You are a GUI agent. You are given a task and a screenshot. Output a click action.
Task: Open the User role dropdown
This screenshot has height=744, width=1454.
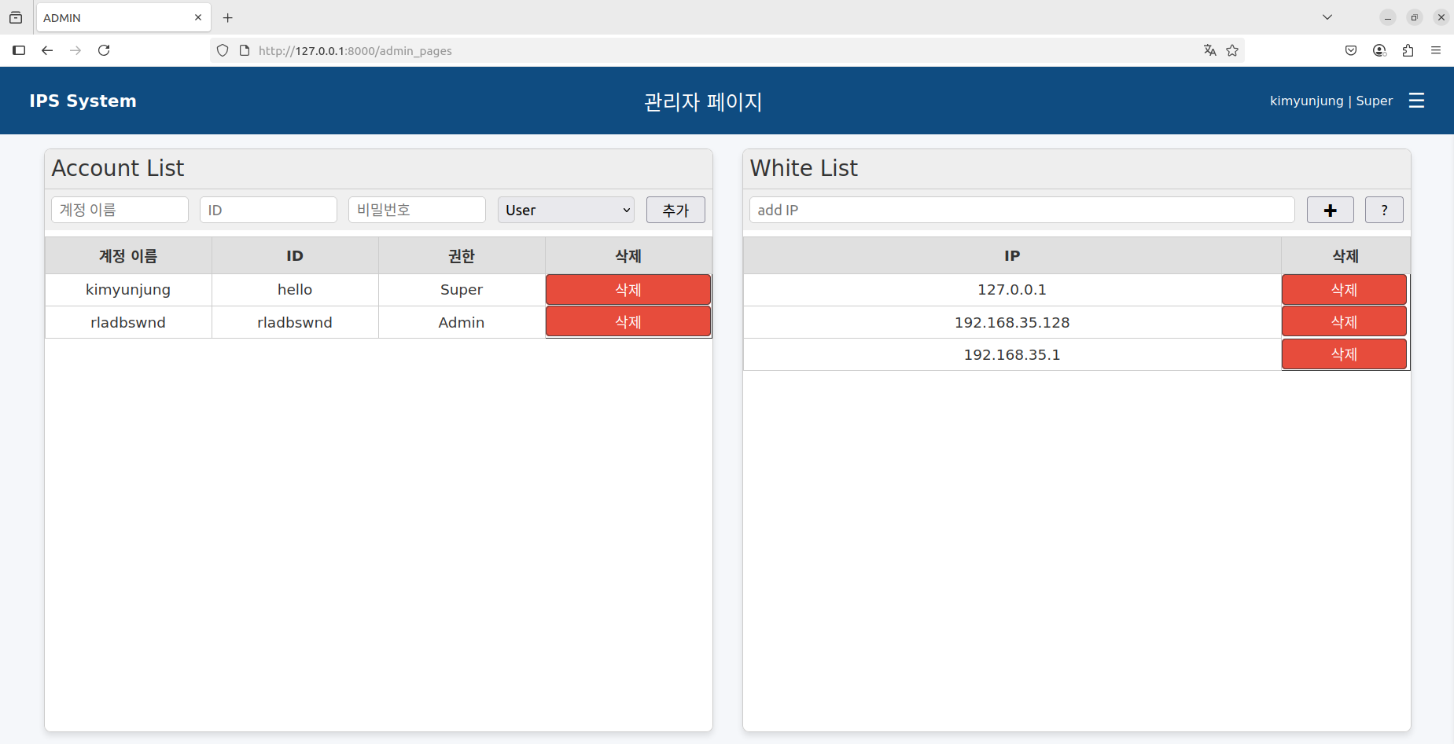pyautogui.click(x=566, y=210)
